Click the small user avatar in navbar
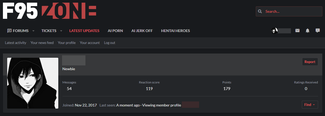Viewport: 325px width, 116px height. tap(274, 31)
